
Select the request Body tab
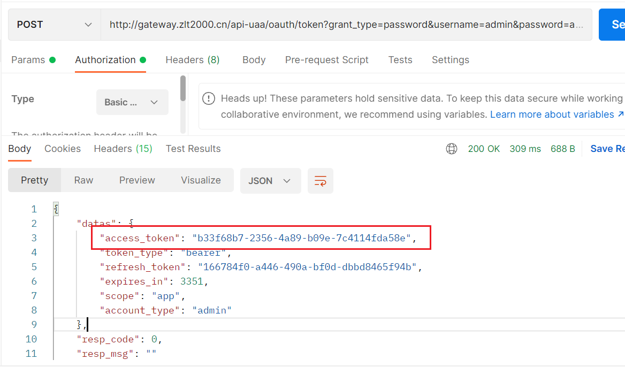click(x=254, y=60)
